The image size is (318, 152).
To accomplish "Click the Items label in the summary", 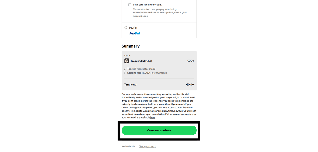I will pyautogui.click(x=127, y=55).
